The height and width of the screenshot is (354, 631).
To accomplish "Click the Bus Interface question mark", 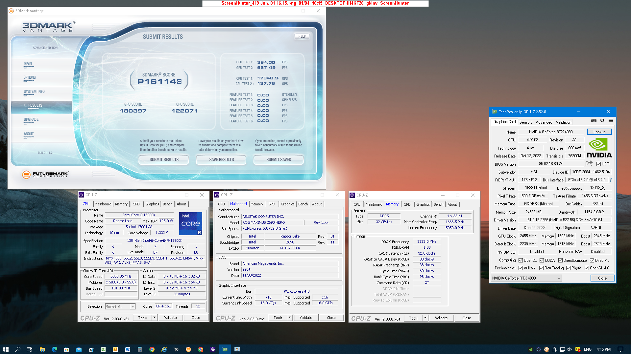I will click(x=611, y=180).
